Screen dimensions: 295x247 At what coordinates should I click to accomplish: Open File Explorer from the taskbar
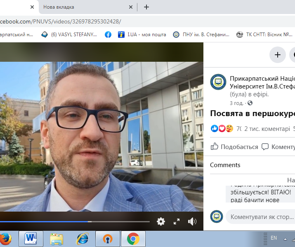coord(57,239)
